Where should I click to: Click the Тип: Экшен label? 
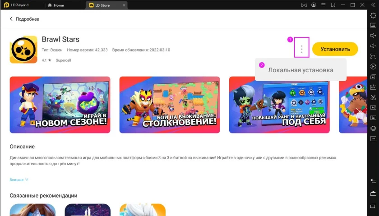(52, 50)
